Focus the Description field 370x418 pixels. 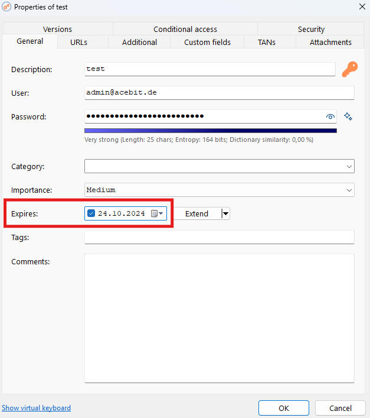point(209,69)
